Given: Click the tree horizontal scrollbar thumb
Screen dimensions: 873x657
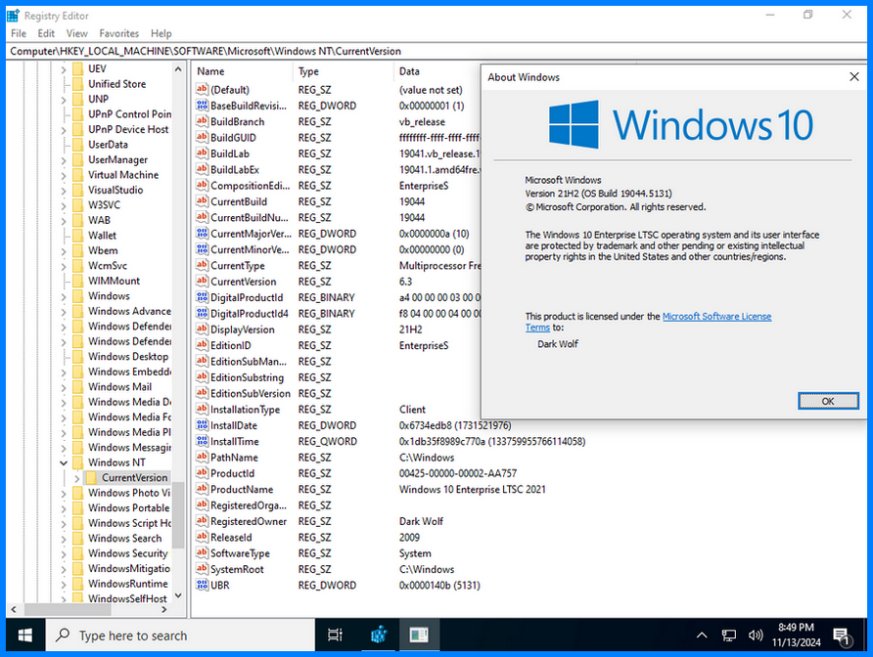Looking at the screenshot, I should tap(68, 610).
